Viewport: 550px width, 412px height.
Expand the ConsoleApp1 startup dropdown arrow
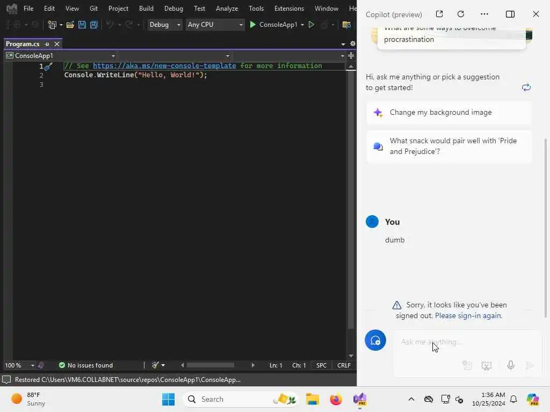pyautogui.click(x=302, y=25)
